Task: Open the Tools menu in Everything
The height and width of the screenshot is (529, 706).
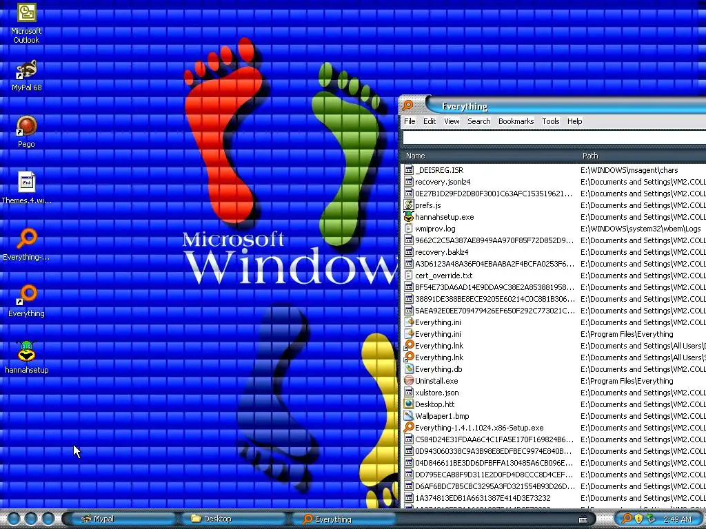Action: (x=551, y=121)
